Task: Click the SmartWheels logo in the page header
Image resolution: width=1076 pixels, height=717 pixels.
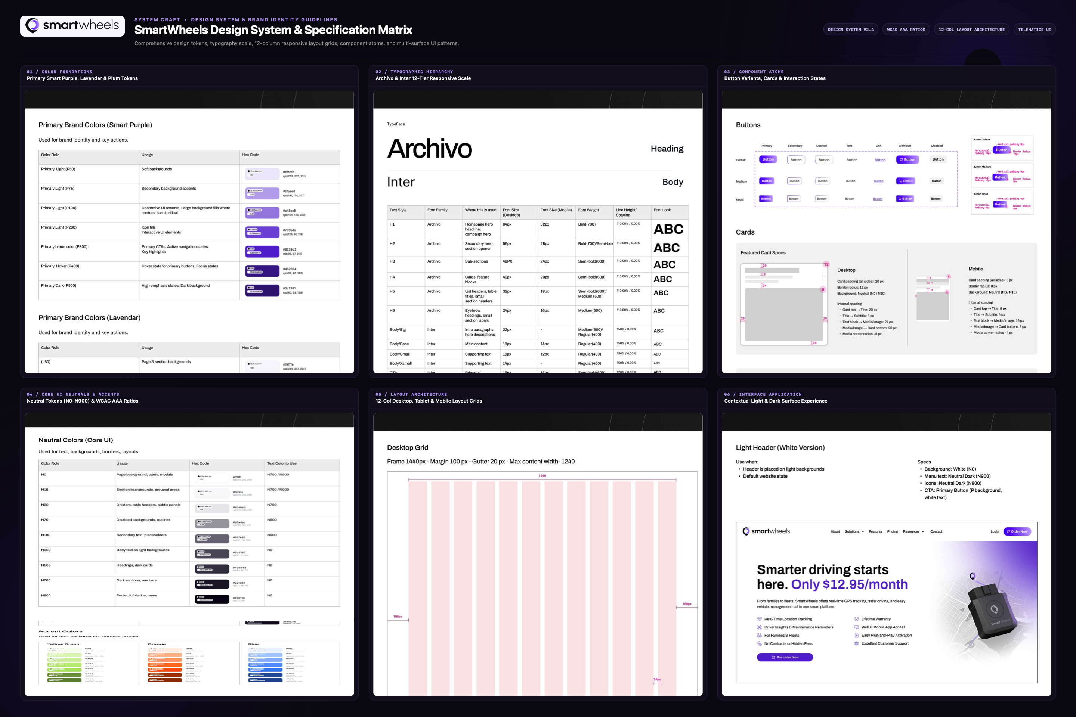Action: coord(72,26)
